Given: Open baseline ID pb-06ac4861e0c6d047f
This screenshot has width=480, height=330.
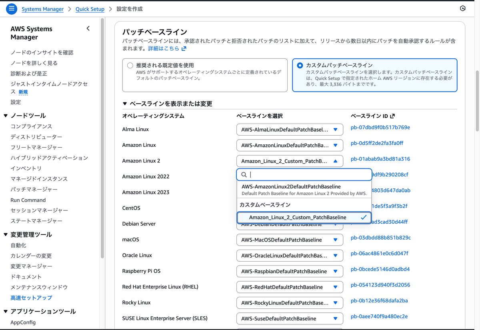Looking at the screenshot, I should 380,253.
